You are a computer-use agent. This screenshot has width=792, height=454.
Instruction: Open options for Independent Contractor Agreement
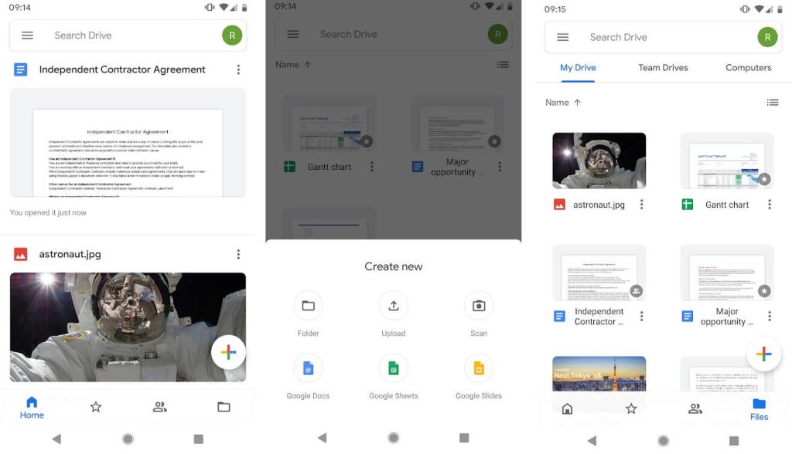pos(238,69)
